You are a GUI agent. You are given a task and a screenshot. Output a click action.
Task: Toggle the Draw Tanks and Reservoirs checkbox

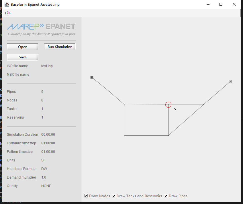point(113,196)
